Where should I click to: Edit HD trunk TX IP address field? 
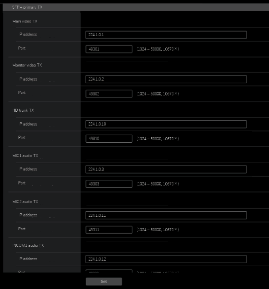[166, 124]
